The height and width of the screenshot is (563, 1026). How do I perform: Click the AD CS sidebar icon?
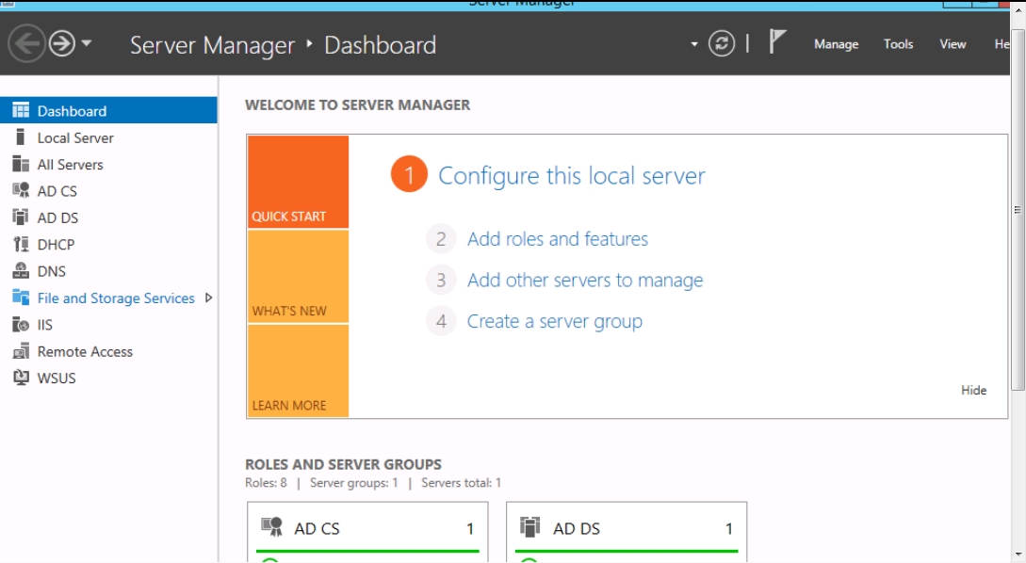21,191
